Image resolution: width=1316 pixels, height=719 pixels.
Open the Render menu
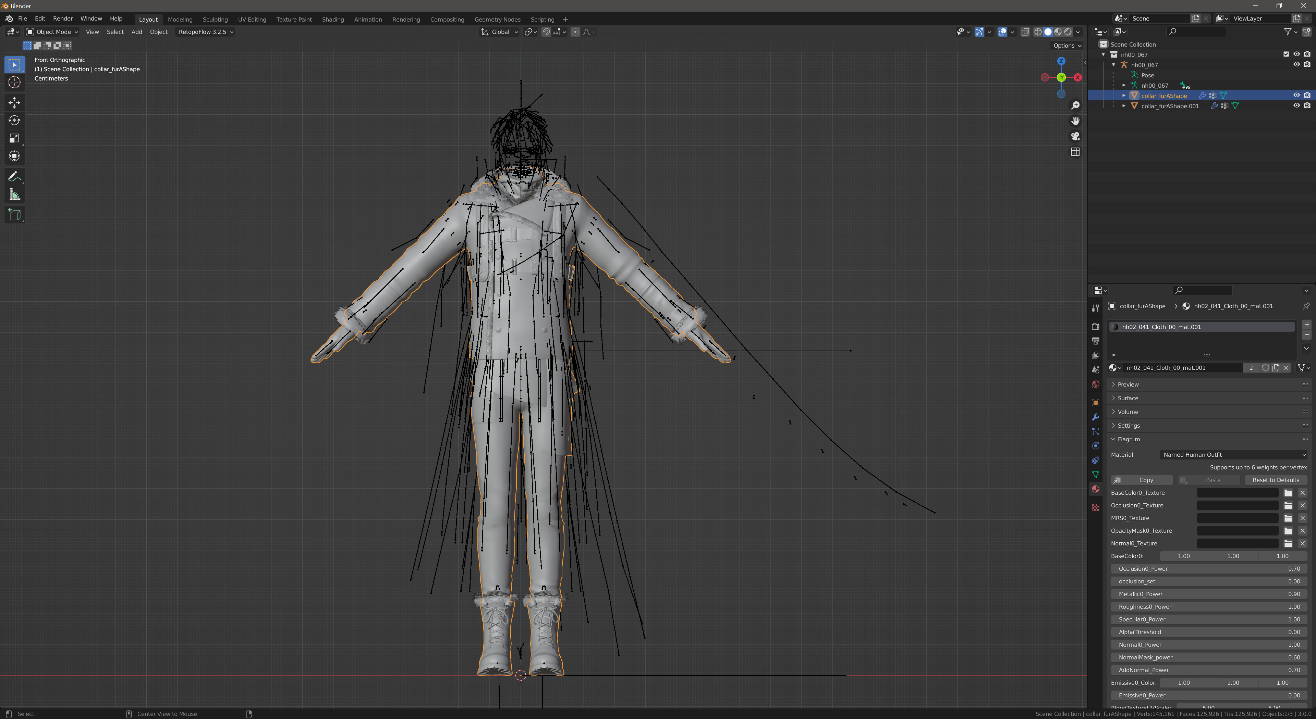62,18
